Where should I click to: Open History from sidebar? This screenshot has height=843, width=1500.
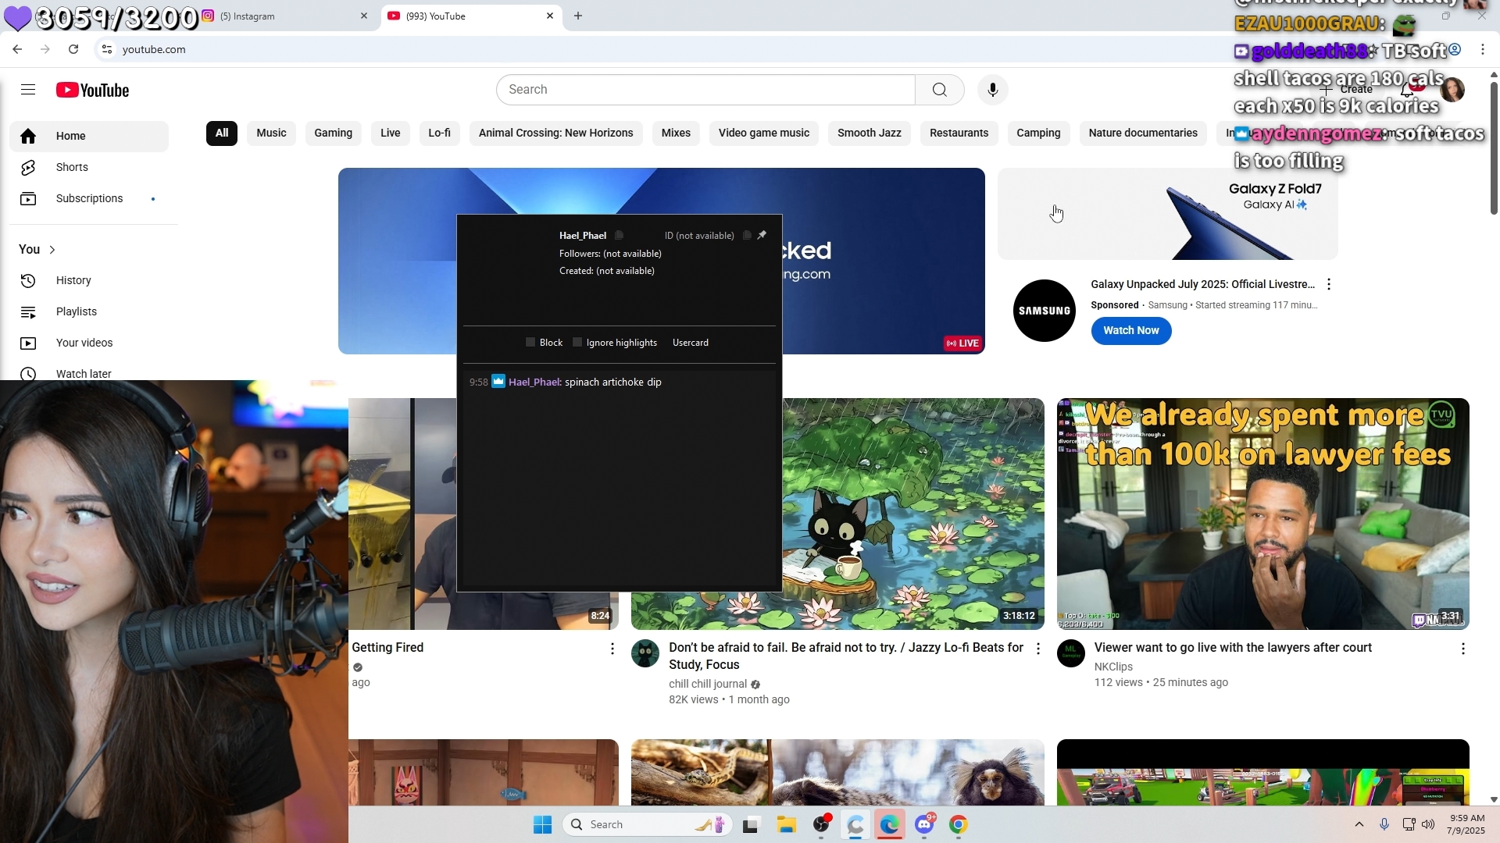[89, 280]
